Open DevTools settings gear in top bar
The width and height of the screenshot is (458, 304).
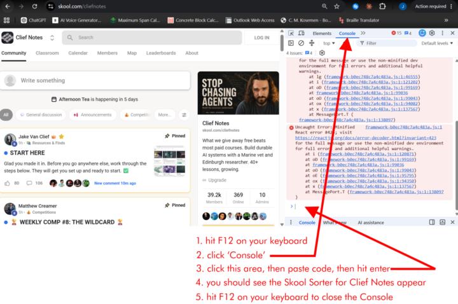point(432,33)
